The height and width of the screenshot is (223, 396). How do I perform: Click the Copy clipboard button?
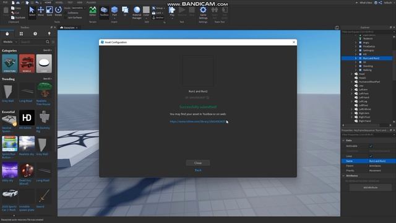[x=16, y=8]
